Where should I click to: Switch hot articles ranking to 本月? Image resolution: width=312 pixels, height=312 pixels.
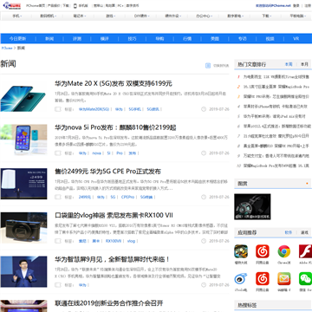(304, 64)
